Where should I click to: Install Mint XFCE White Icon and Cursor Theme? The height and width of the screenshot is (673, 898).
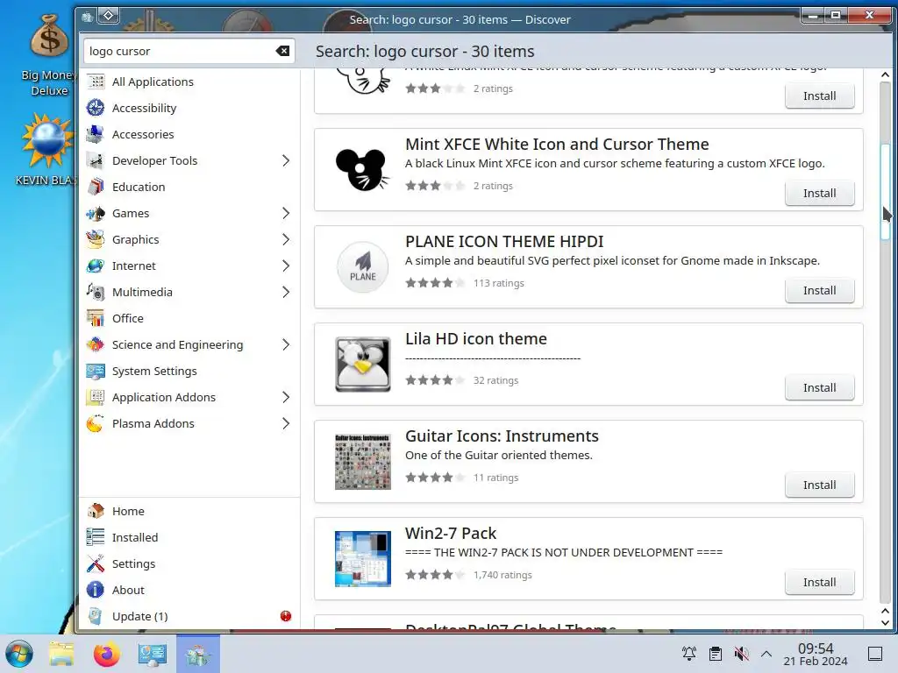820,194
